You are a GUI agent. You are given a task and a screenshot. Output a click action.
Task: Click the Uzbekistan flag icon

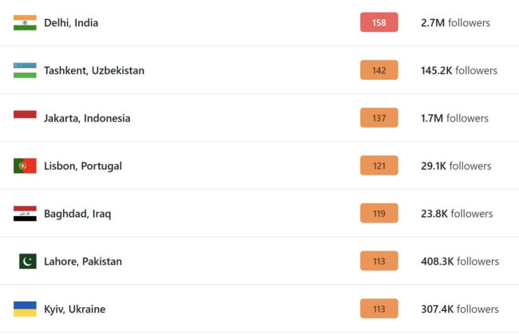(25, 70)
